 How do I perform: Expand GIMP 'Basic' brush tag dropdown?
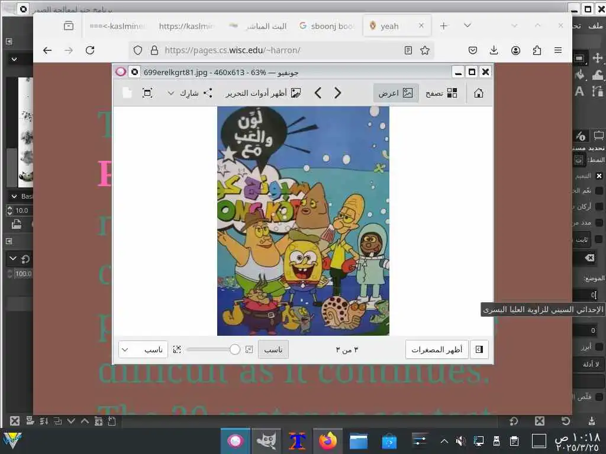click(14, 196)
